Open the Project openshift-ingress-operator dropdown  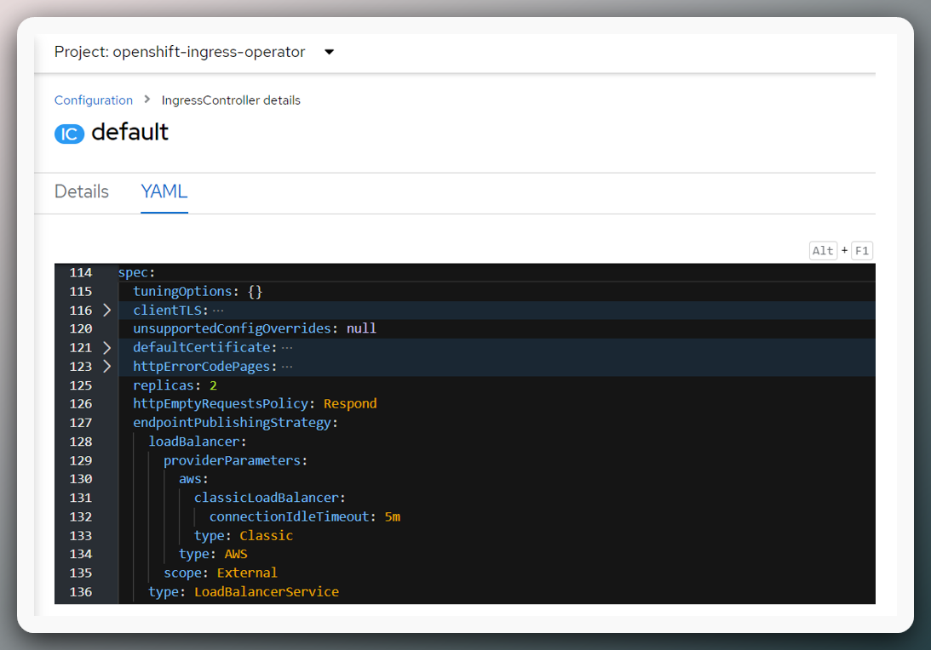[x=194, y=52]
